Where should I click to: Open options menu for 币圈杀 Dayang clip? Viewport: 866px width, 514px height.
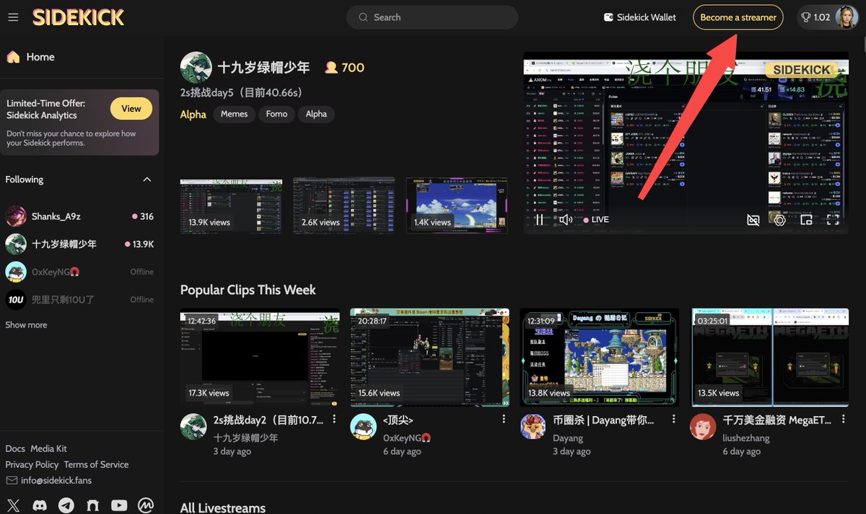point(674,419)
